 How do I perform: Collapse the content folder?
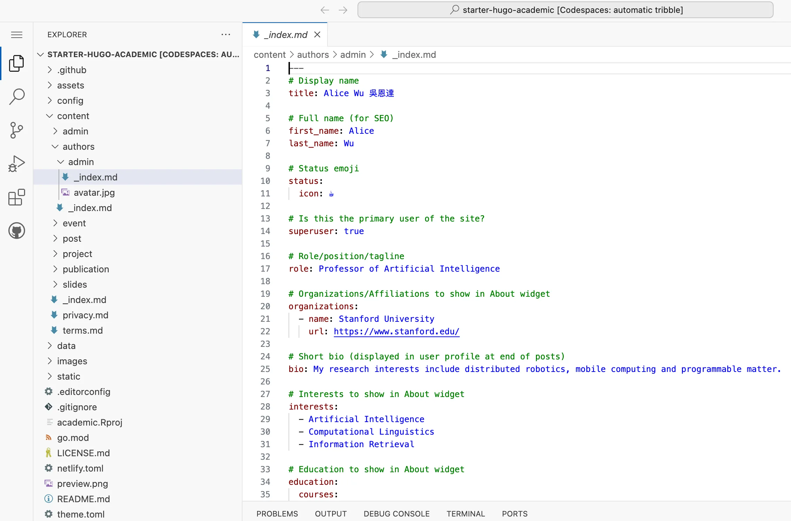pyautogui.click(x=73, y=116)
